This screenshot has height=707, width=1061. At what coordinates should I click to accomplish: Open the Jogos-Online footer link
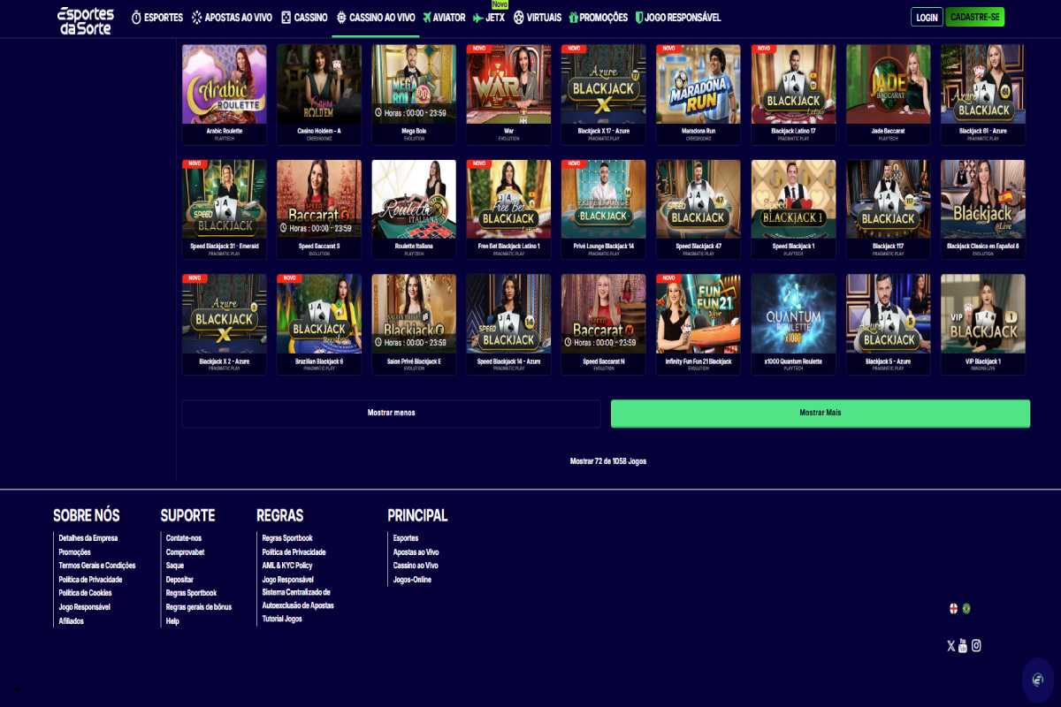click(x=413, y=580)
